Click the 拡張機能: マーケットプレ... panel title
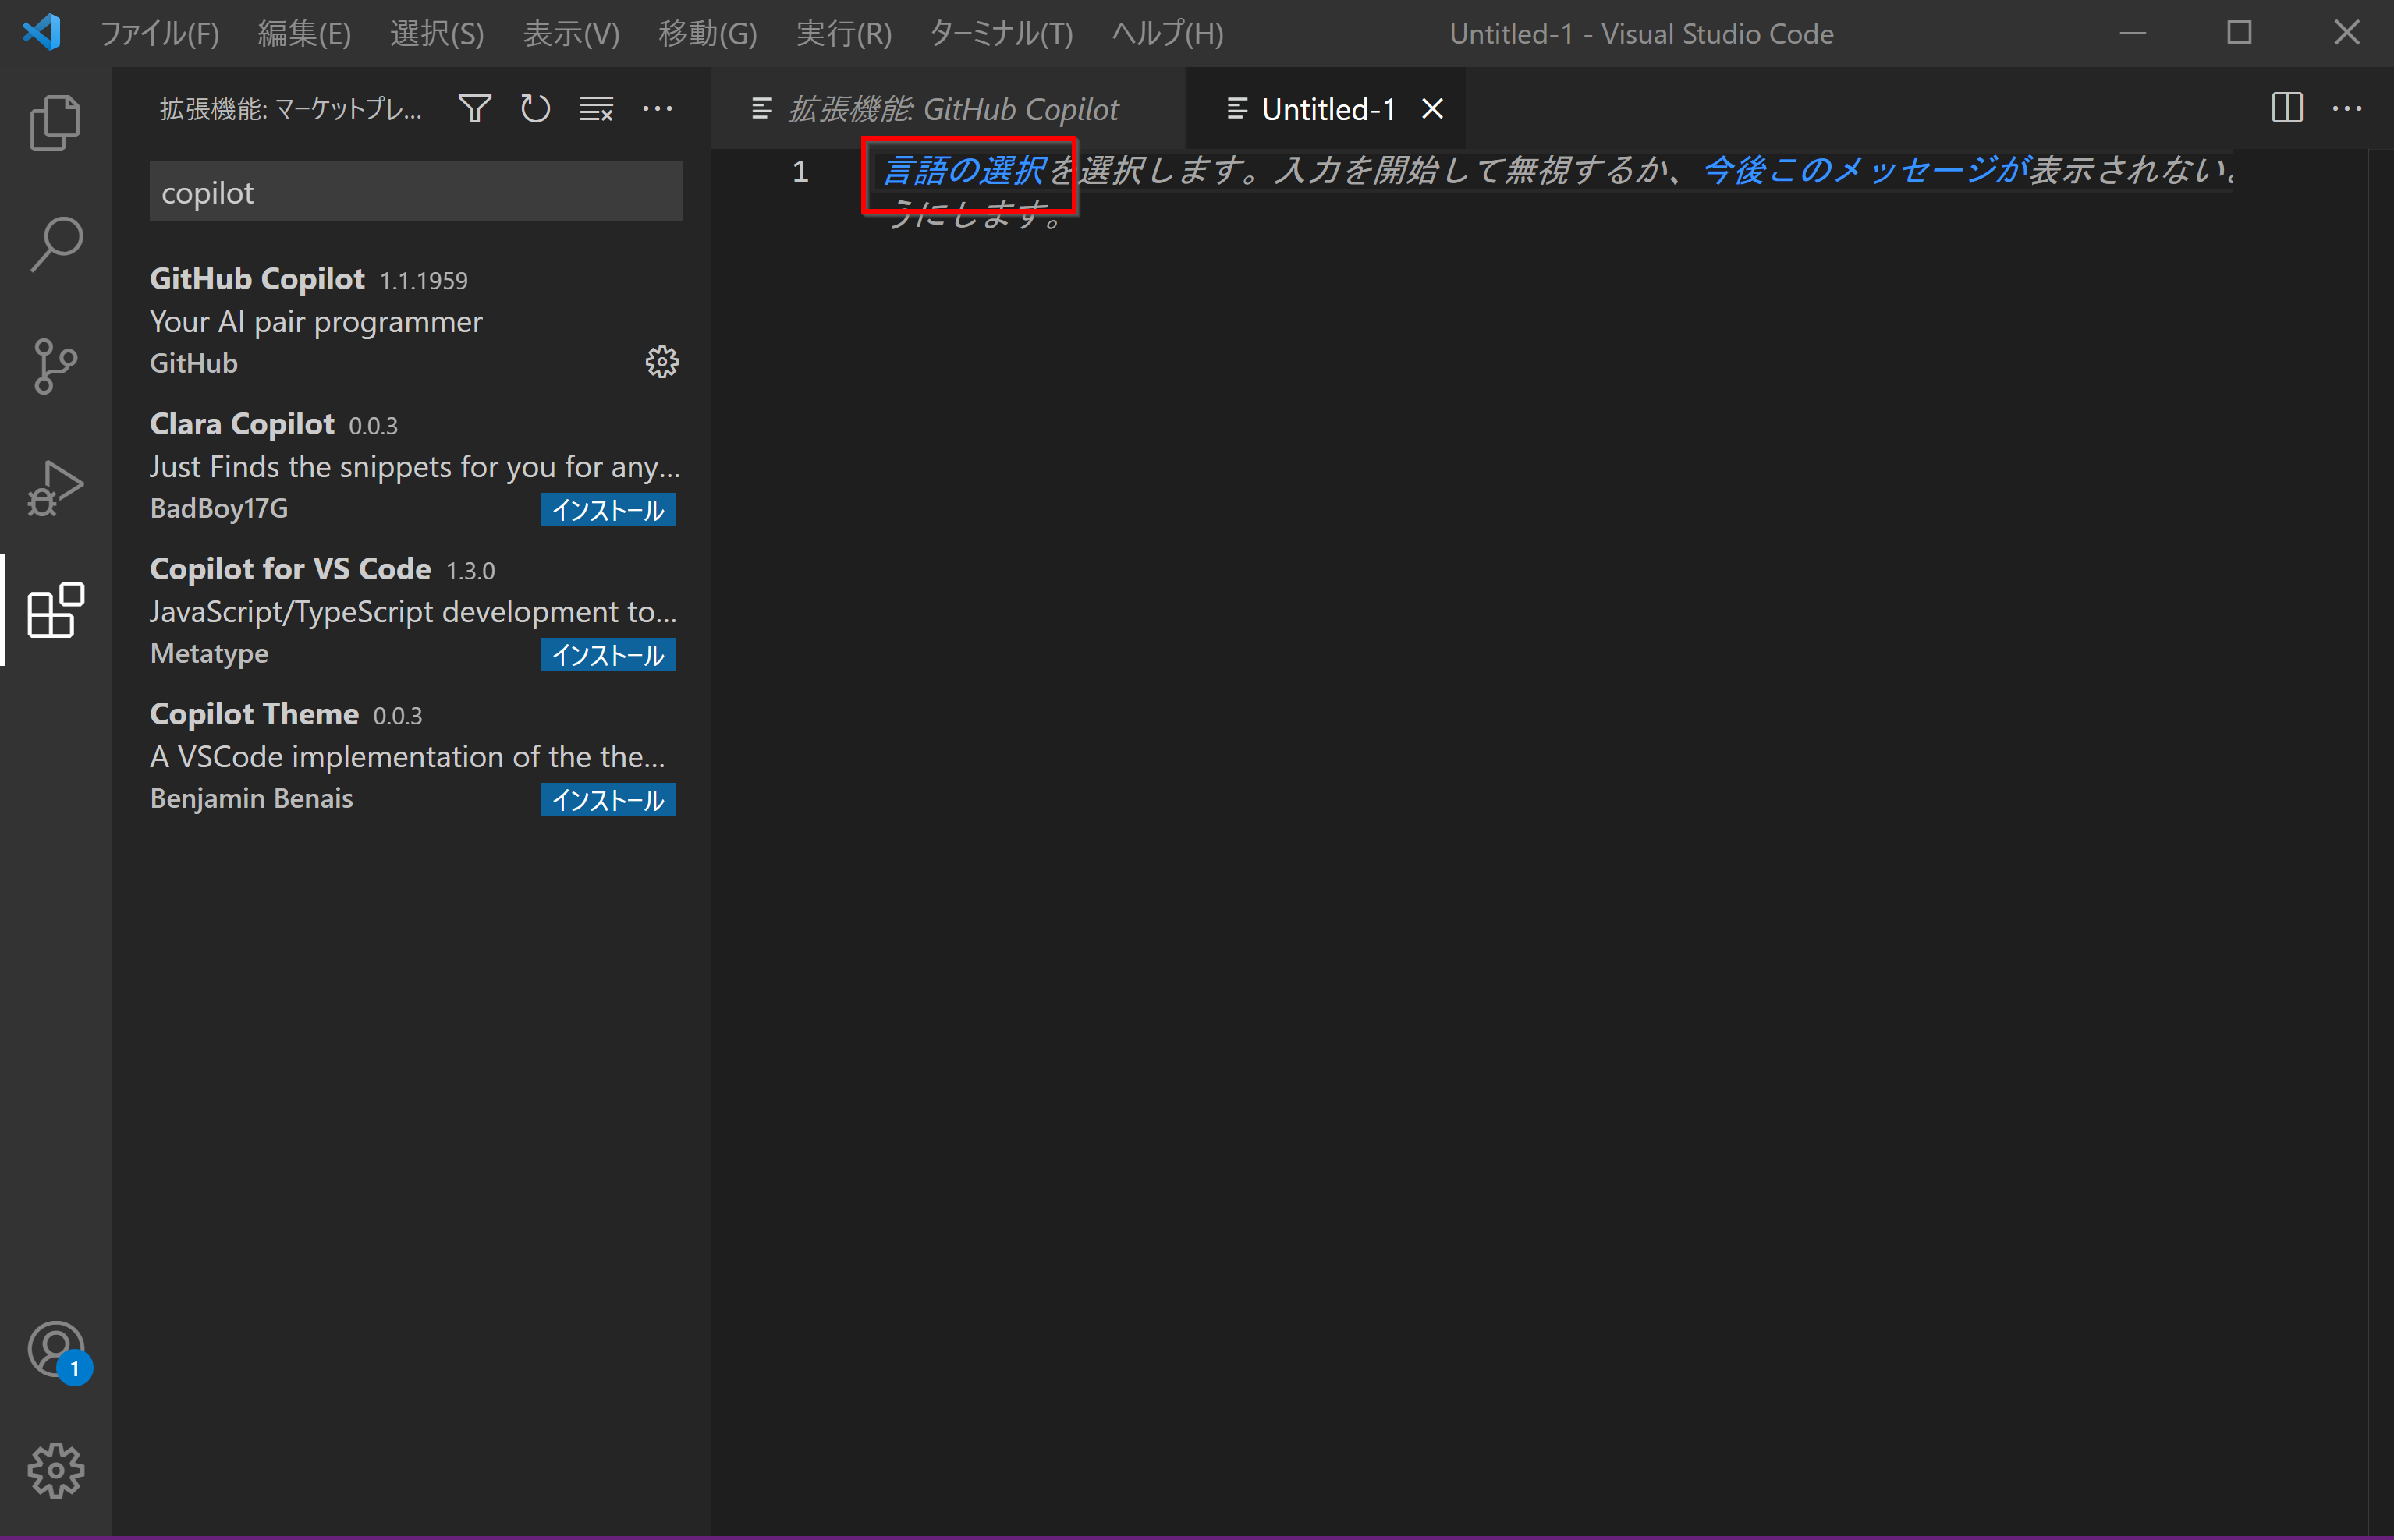 point(291,108)
